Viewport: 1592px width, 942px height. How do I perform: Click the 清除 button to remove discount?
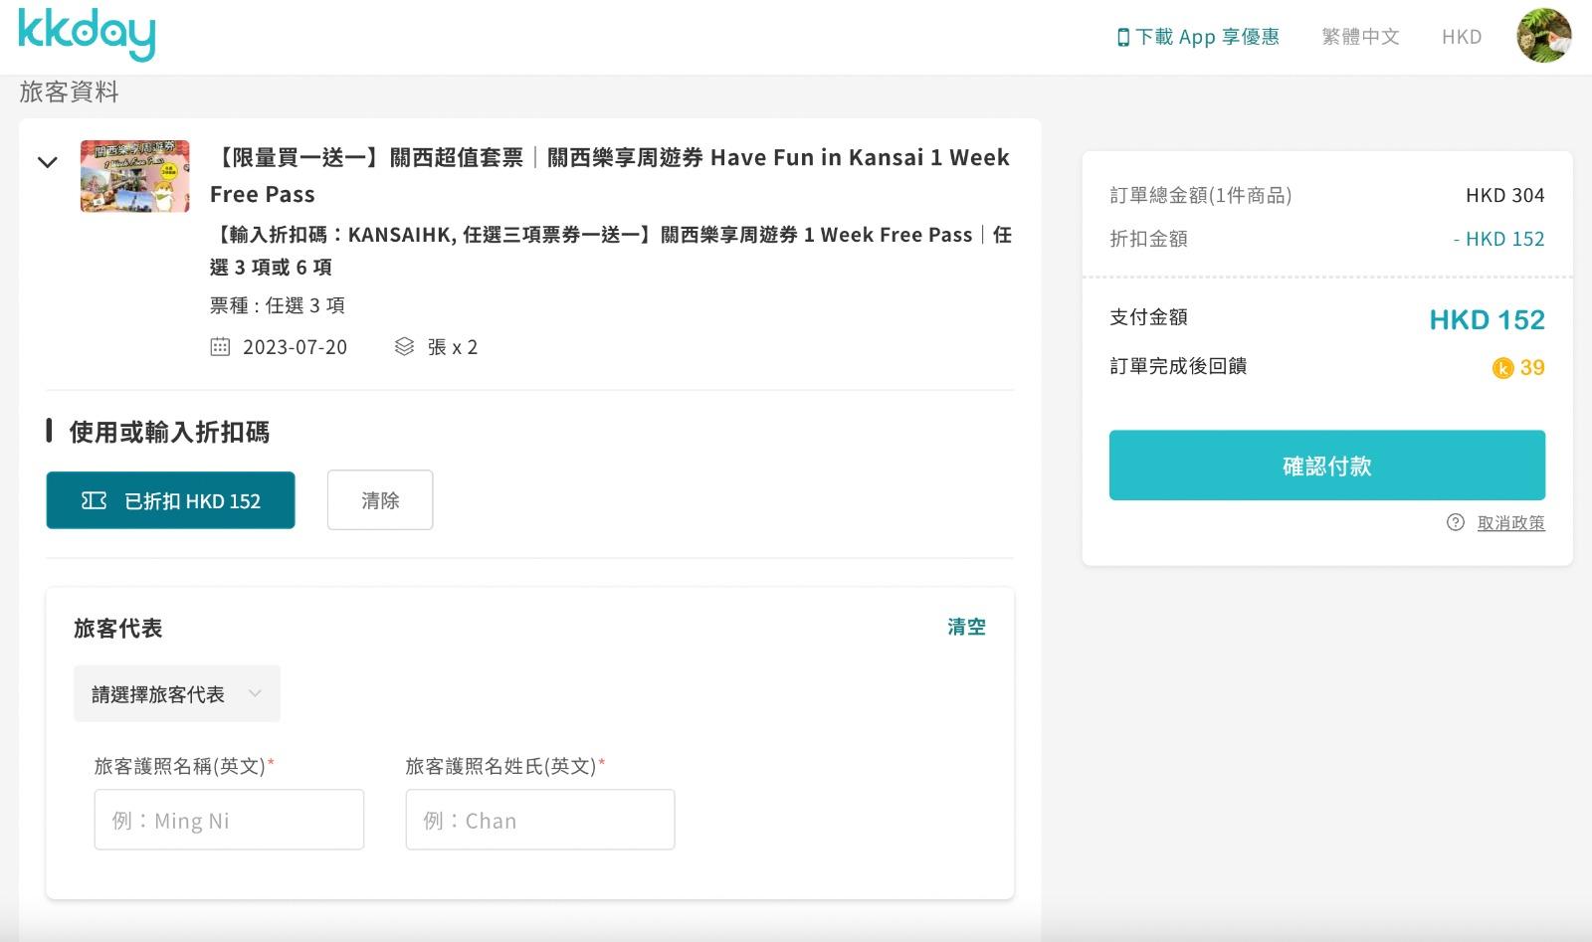click(380, 500)
